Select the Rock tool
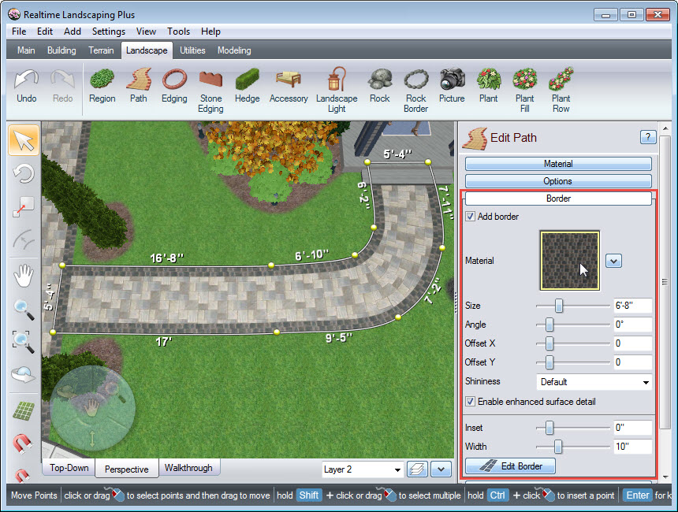 380,87
